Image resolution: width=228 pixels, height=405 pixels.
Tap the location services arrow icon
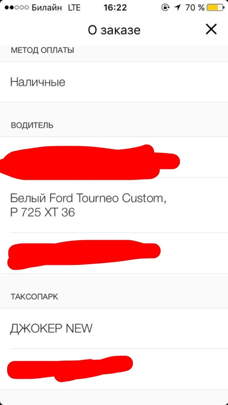(177, 8)
